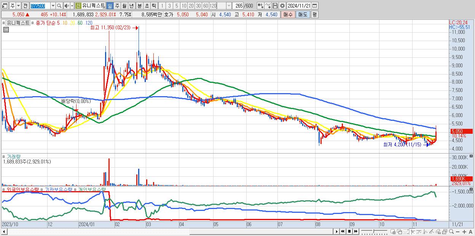Open the calendar date picker icon
This screenshot has width=475, height=236.
pos(314,6)
